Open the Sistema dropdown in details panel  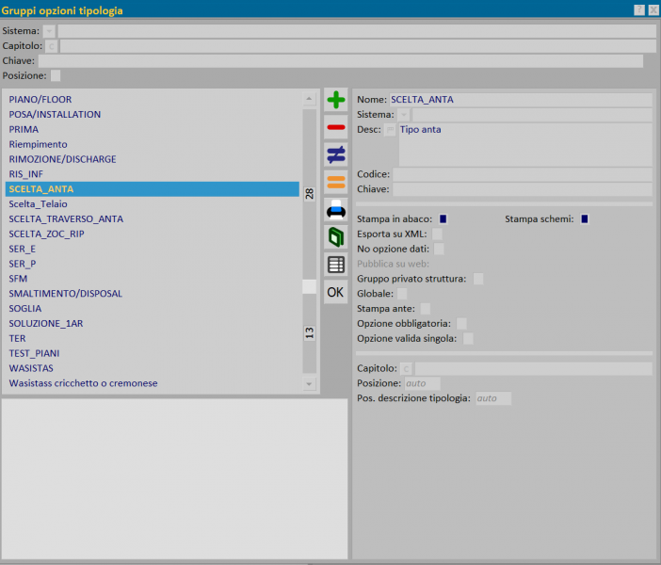coord(403,115)
